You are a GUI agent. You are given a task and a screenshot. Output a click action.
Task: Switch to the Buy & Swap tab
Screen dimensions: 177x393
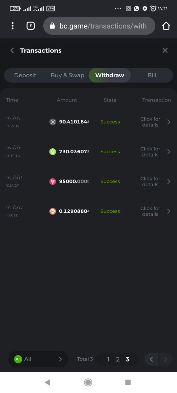point(67,75)
